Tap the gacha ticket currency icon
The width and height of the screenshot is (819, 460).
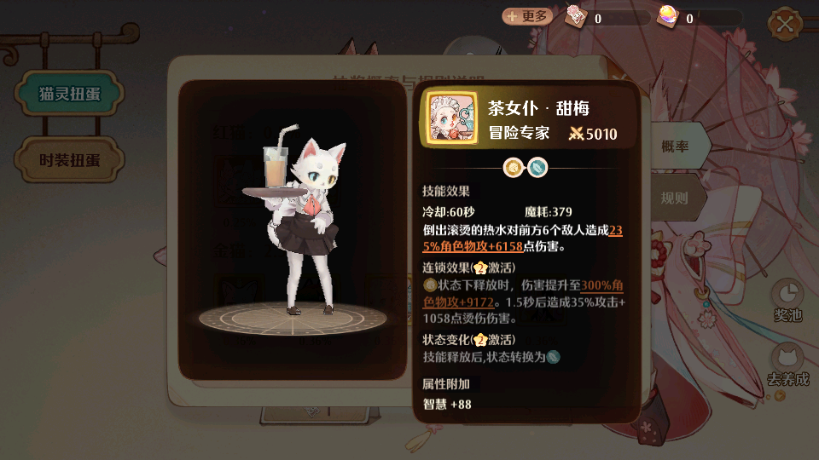(x=577, y=16)
